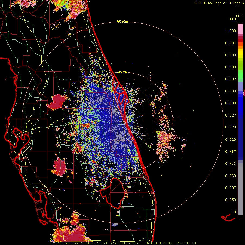This screenshot has width=245, height=245.
Task: Click the 0.307 color scale value
Action: point(231,188)
